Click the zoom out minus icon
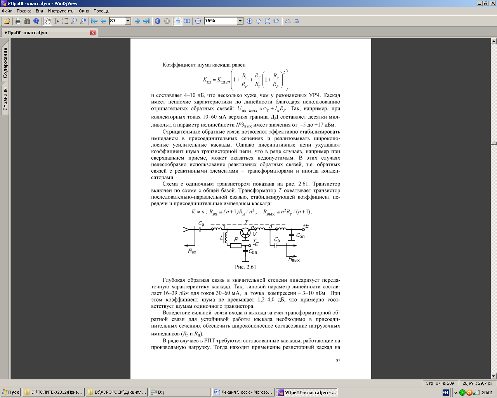Image resolution: width=497 pixels, height=398 pixels. [x=198, y=21]
